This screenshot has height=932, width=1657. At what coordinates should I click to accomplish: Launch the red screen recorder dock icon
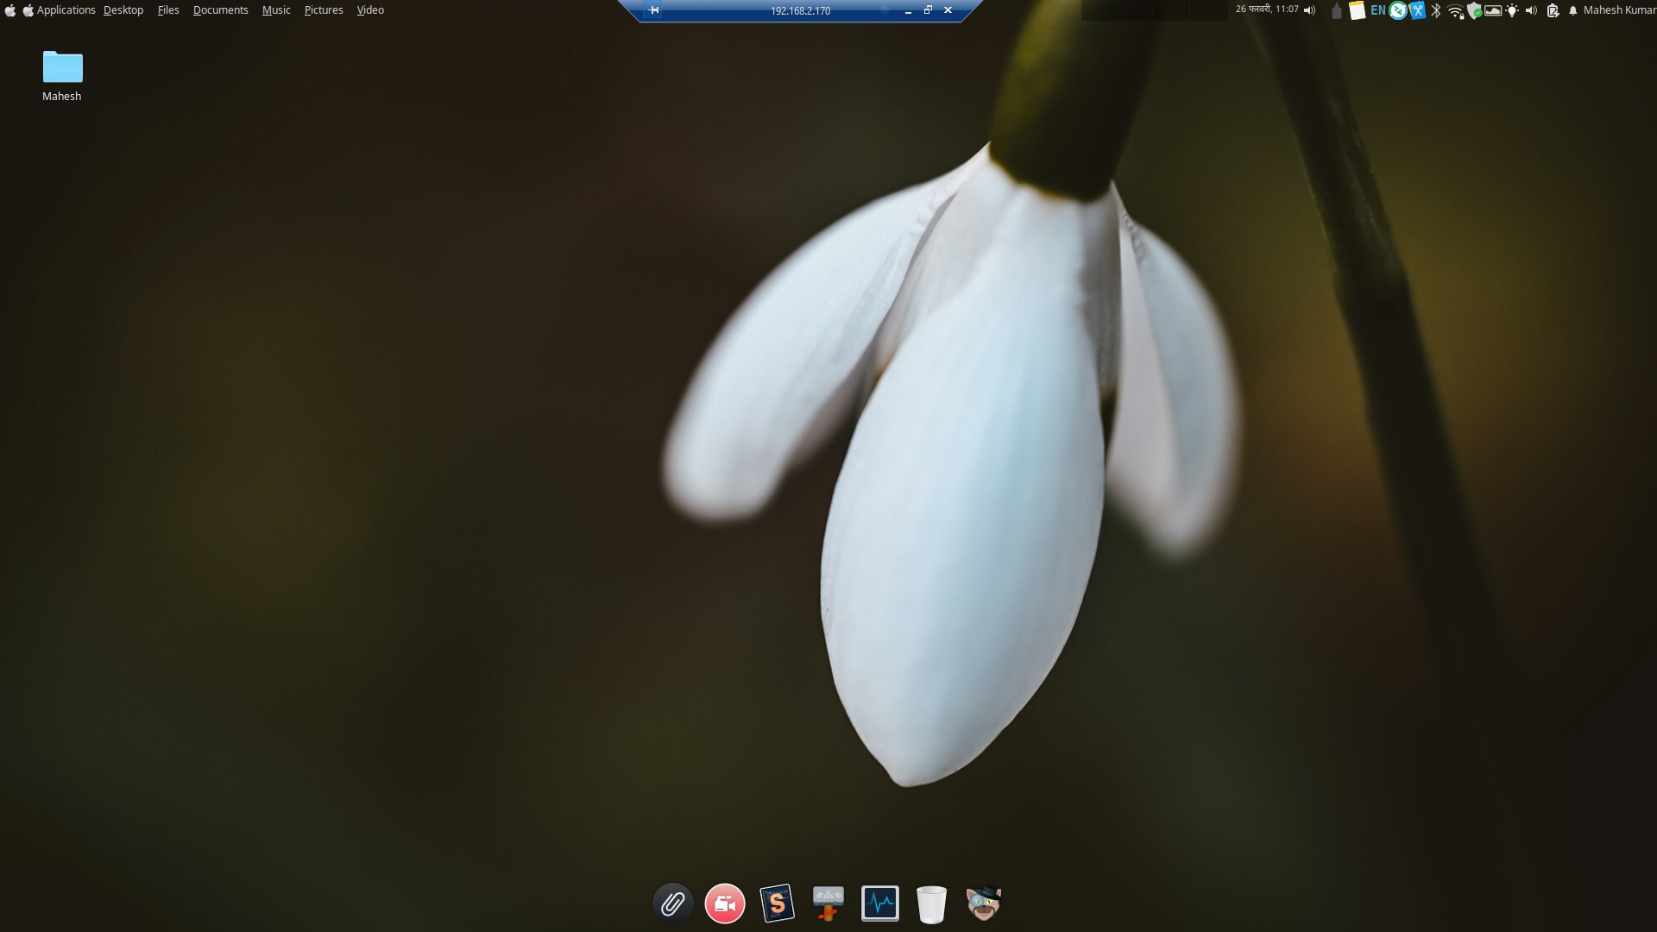[725, 904]
